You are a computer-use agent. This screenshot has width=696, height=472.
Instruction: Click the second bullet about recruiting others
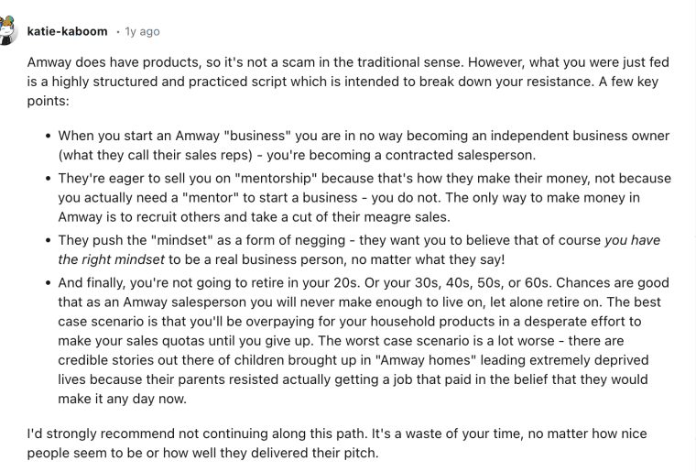pyautogui.click(x=364, y=198)
